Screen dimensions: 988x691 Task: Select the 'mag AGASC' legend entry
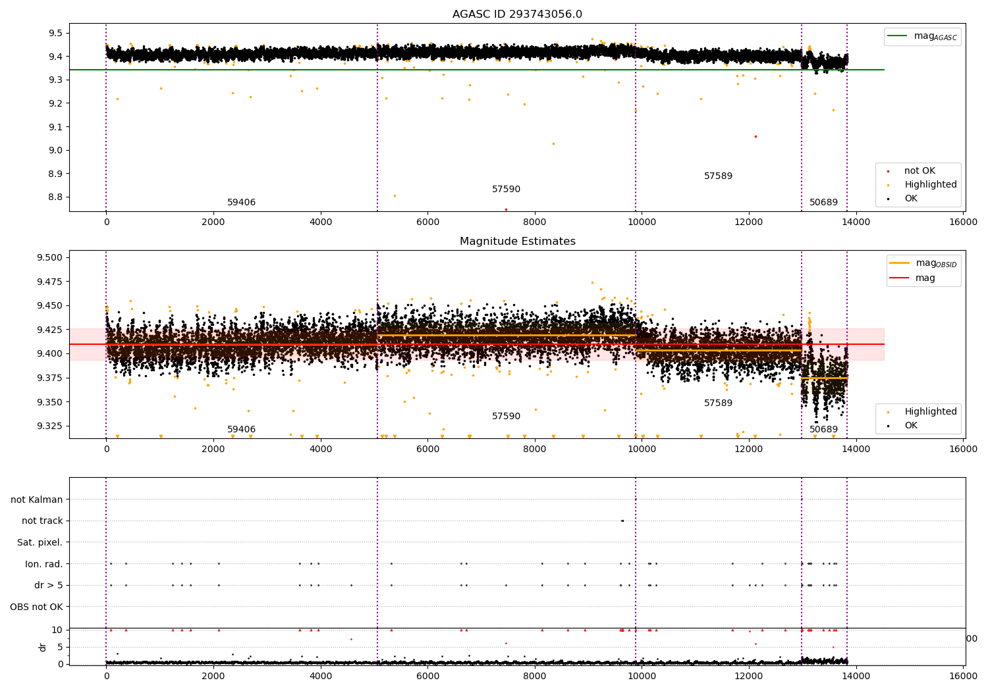922,36
